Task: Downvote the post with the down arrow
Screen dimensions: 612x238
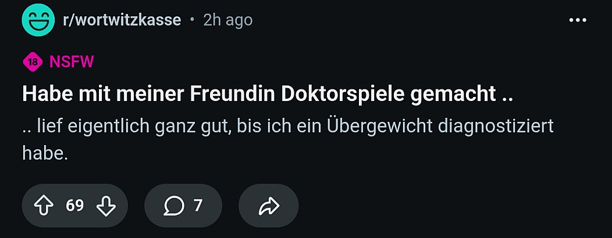Action: [105, 205]
